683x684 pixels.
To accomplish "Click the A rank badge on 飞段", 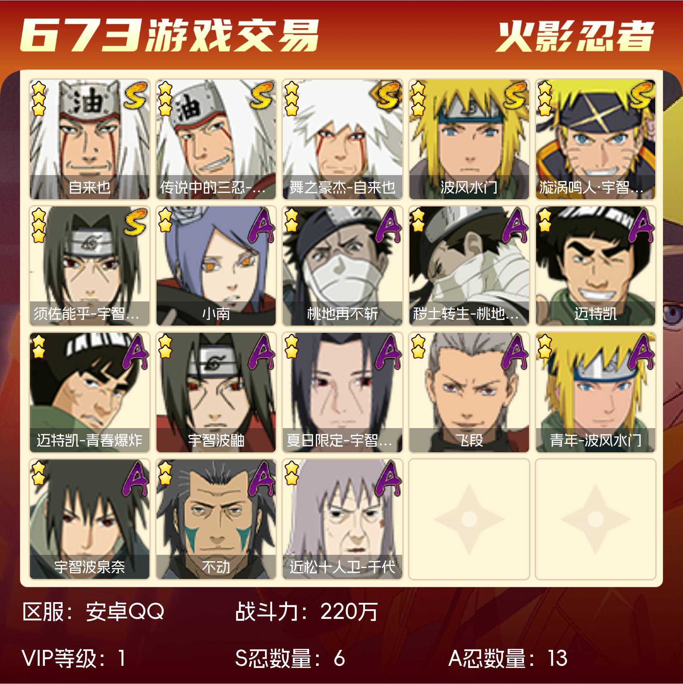I will coord(515,352).
